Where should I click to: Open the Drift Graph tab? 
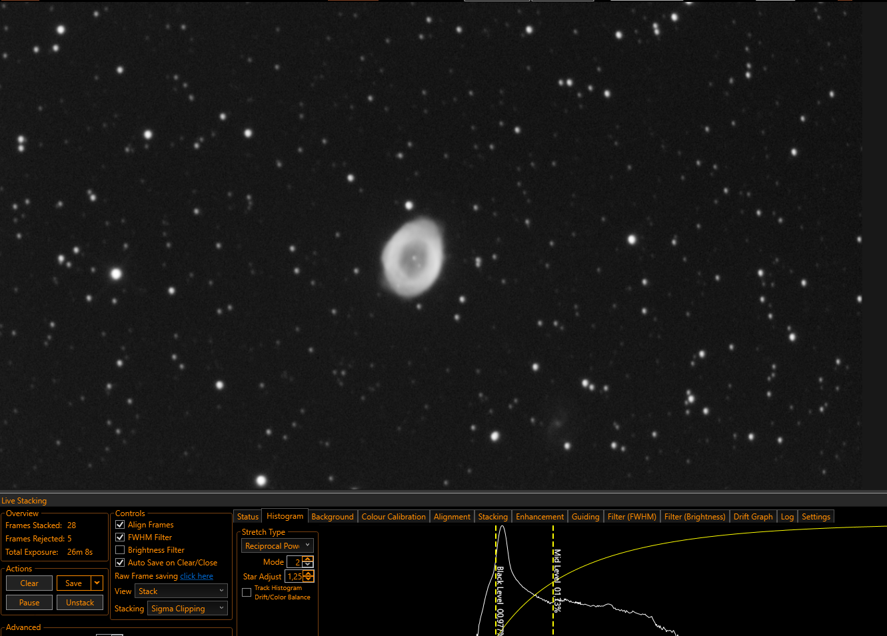[x=753, y=517]
